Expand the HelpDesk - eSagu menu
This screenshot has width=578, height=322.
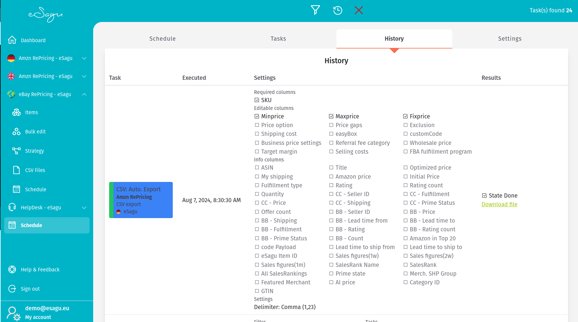click(84, 208)
